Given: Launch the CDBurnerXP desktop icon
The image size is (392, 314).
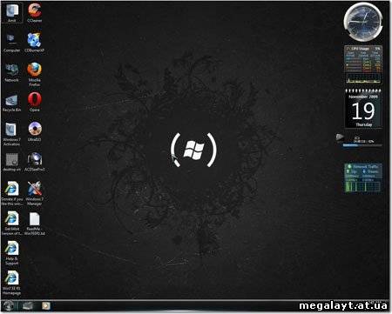Looking at the screenshot, I should click(34, 43).
